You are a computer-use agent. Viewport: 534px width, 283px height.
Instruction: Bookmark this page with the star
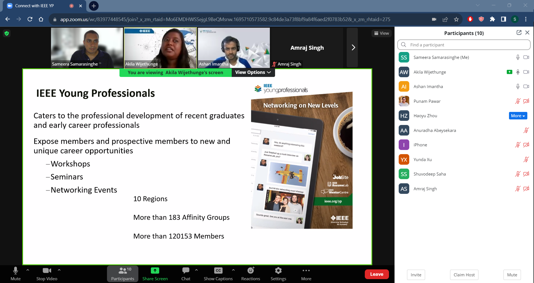pos(456,19)
